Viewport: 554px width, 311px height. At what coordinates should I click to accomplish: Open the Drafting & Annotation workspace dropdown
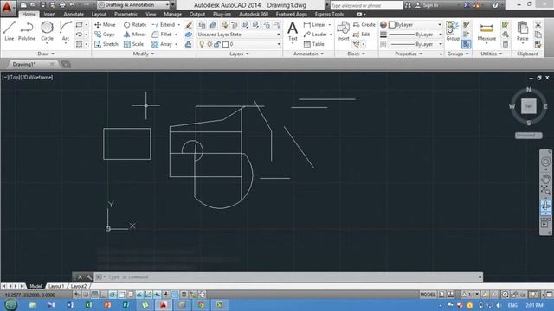pyautogui.click(x=133, y=5)
